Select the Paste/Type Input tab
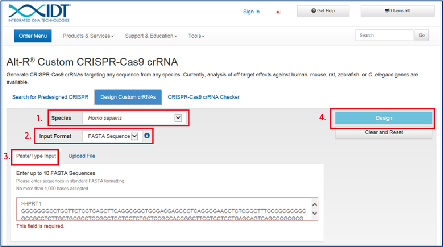 point(36,156)
